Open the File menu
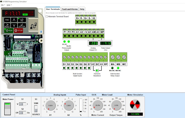 [x=3, y=5]
